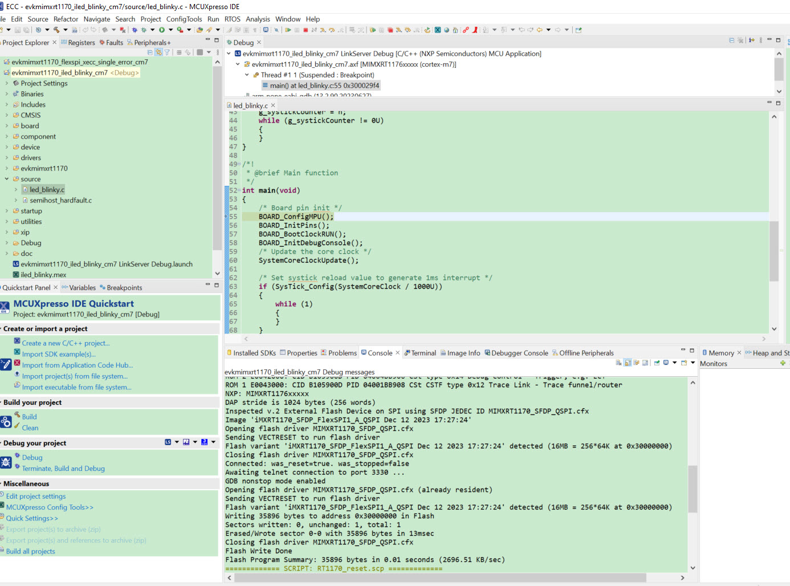Click the Search icon in the toolbar
790x586 pixels.
pos(276,30)
